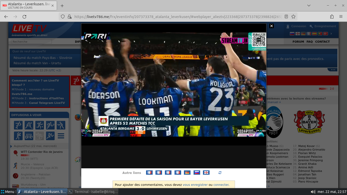Select the athletics runner sport icon
347x195 pixels.
click(50, 136)
